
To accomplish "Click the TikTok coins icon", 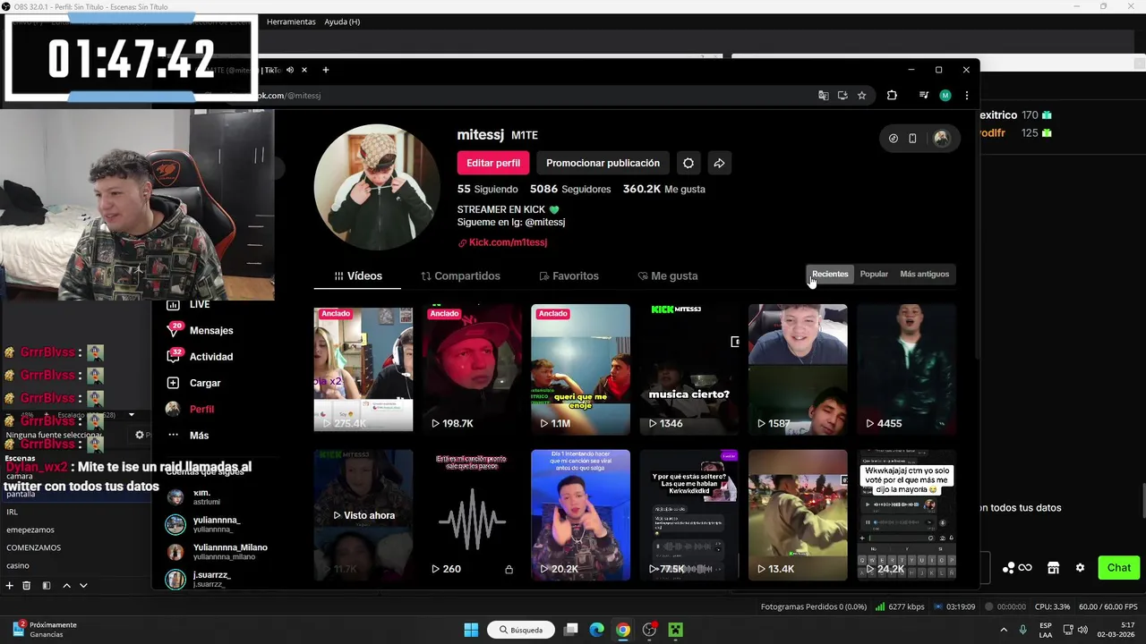I will coord(894,139).
